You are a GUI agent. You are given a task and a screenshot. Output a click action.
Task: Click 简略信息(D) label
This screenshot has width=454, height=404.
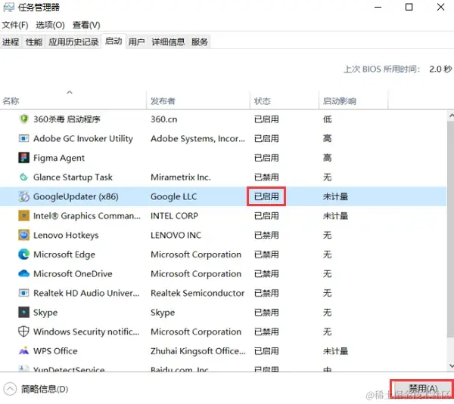45,389
